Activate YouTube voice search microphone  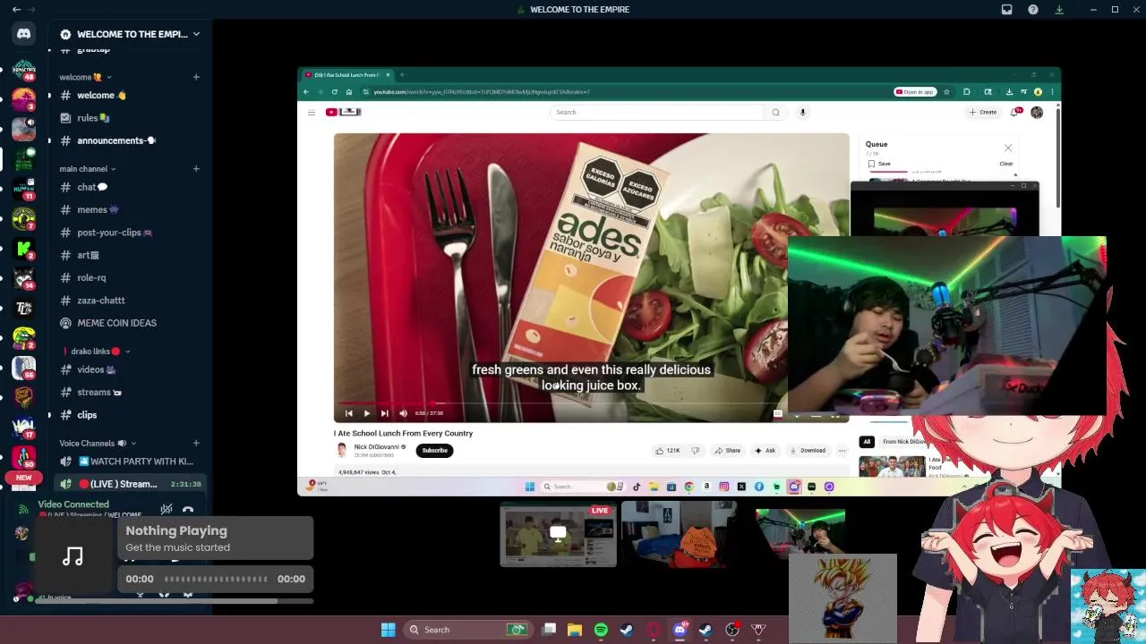[x=803, y=113]
